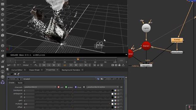This screenshot has height=110, width=196.
Task: Step back one frame
Action: tap(58, 65)
